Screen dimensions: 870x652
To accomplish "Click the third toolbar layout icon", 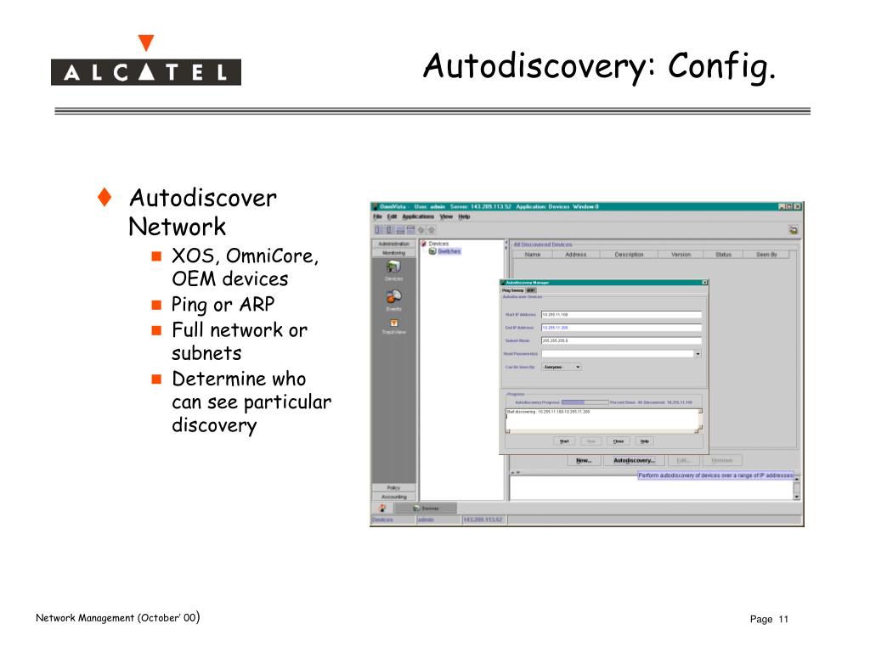I will coord(400,229).
